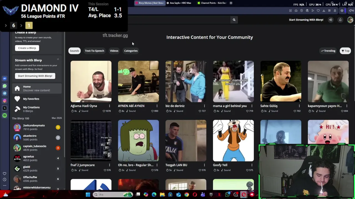Select the Text-To-Speech filter tab
This screenshot has width=355, height=199.
click(95, 51)
